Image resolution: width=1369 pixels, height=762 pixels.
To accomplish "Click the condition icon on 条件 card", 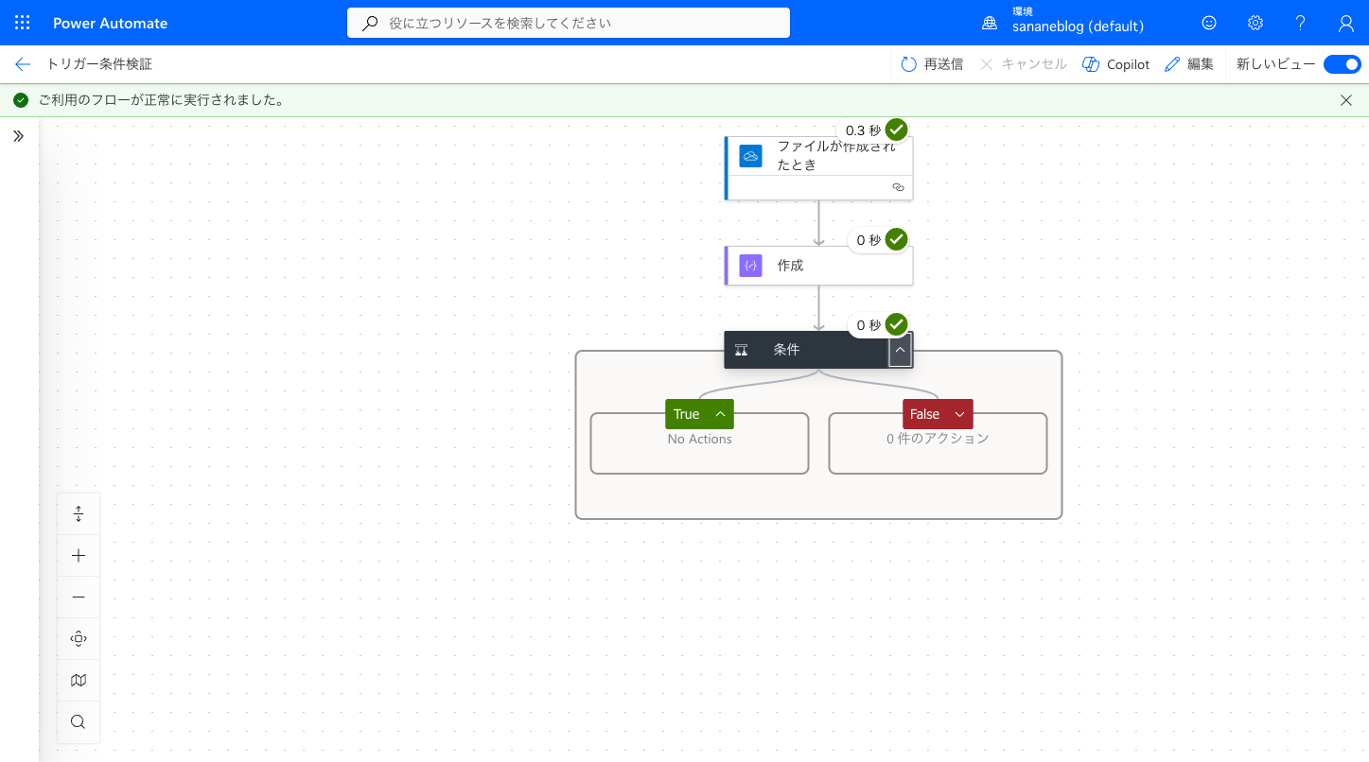I will pos(742,350).
